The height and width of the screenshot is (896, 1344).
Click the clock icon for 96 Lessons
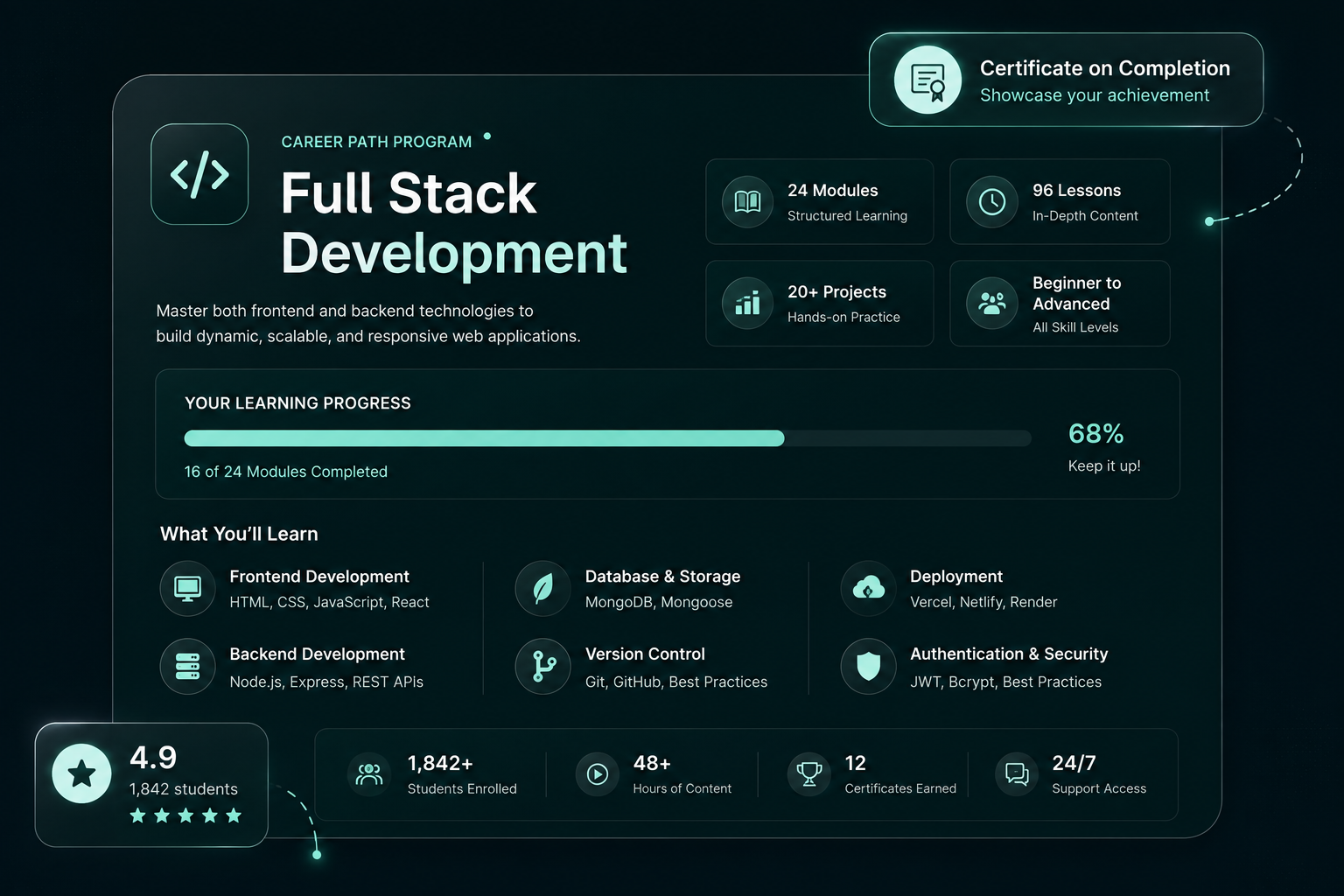click(991, 202)
